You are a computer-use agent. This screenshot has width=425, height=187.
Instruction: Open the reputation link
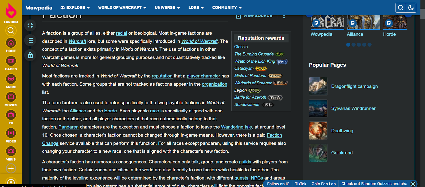pyautogui.click(x=162, y=76)
